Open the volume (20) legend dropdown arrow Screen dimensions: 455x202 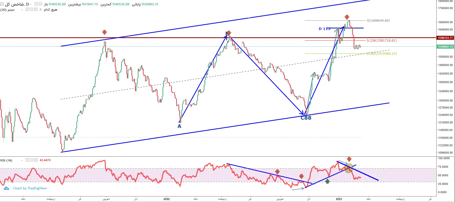[x=22, y=10]
